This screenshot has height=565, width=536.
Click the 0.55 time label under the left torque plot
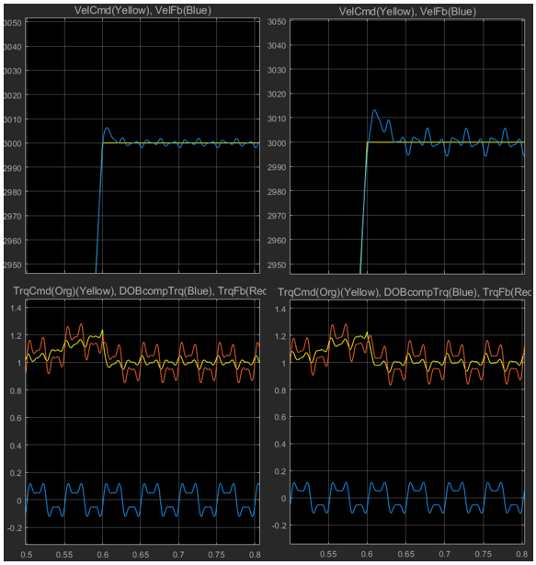click(64, 555)
